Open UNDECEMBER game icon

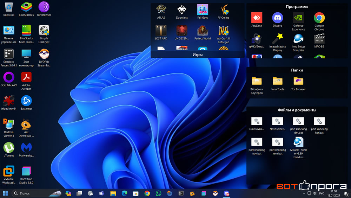[x=182, y=33]
